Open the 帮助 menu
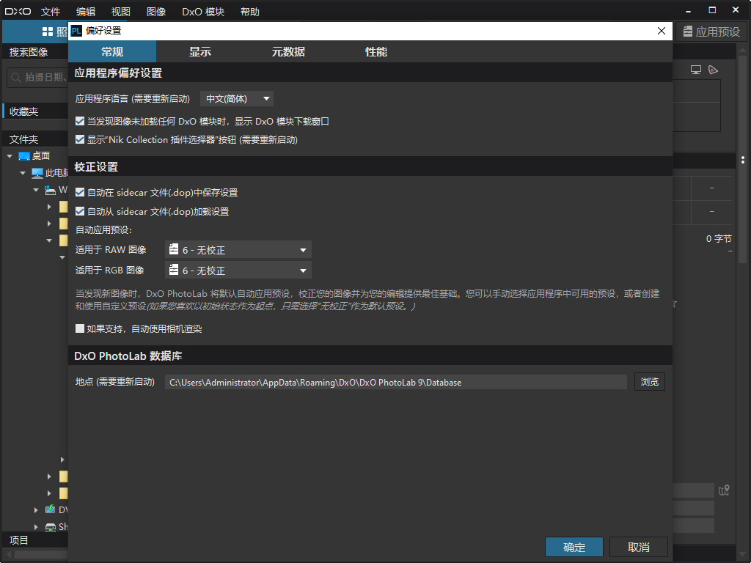Viewport: 751px width, 563px height. coord(249,11)
